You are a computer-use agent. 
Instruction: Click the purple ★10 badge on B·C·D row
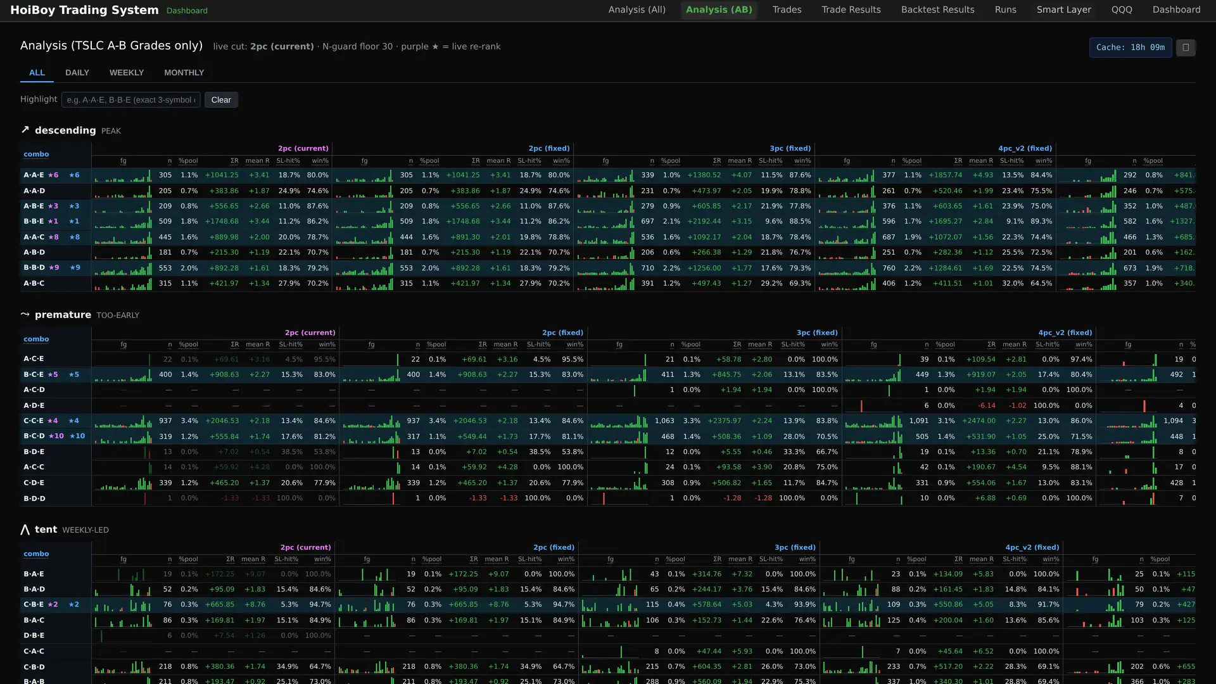tap(56, 436)
